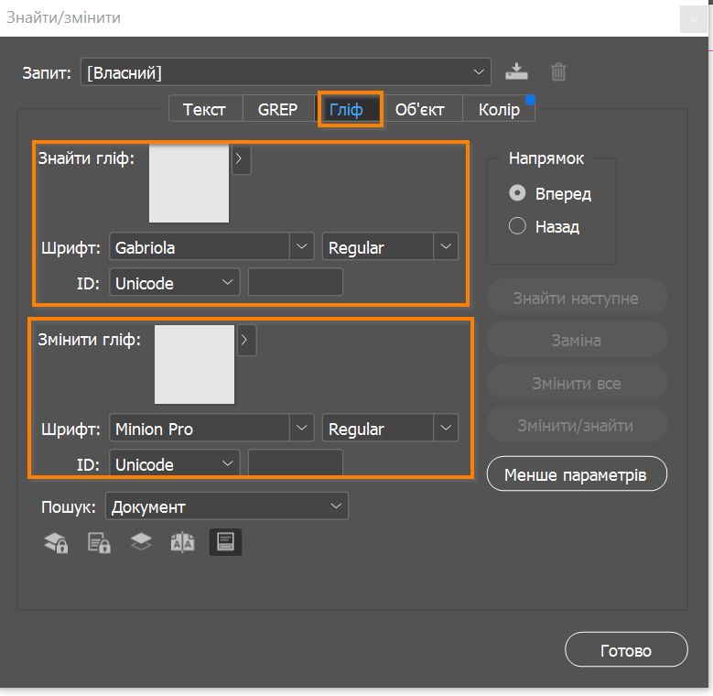Toggle include locked layers icon
The height and width of the screenshot is (696, 713).
pos(56,543)
